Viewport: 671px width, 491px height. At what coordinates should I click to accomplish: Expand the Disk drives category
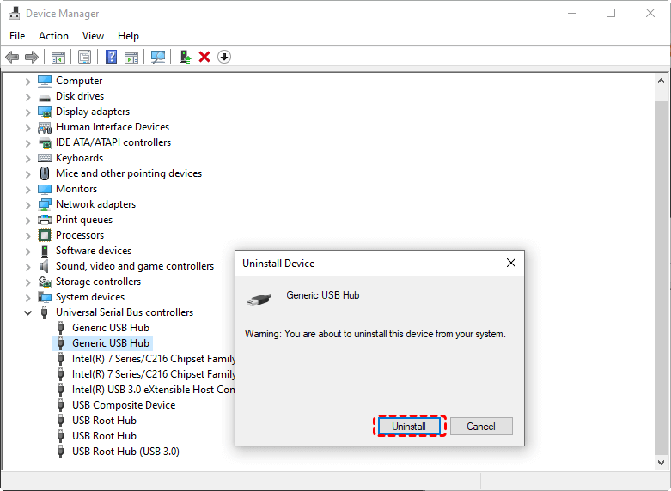point(27,96)
